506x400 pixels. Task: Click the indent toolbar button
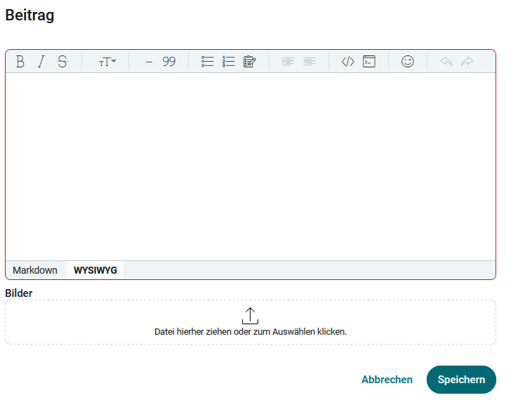288,62
